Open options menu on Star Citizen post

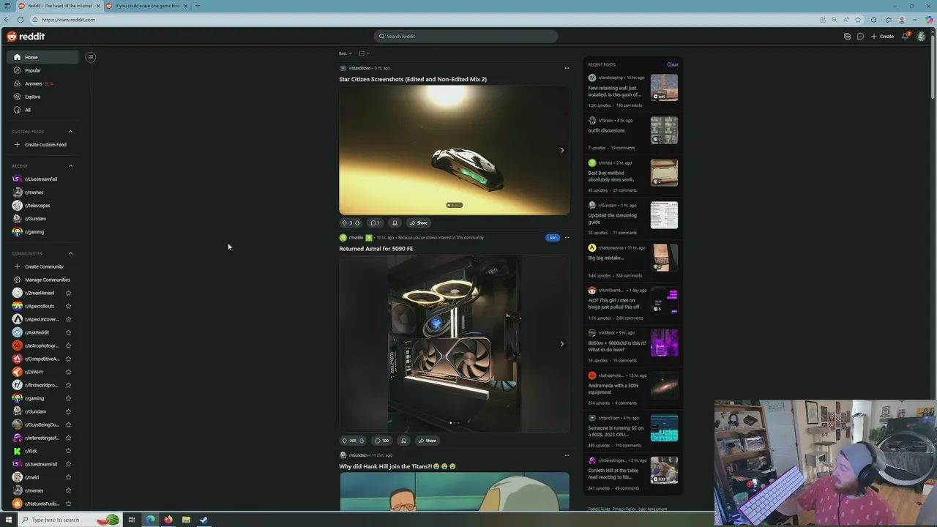[567, 68]
